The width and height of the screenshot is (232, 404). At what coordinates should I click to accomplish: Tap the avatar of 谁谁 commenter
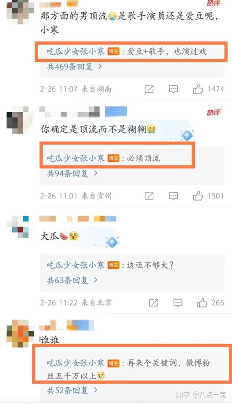pyautogui.click(x=20, y=333)
